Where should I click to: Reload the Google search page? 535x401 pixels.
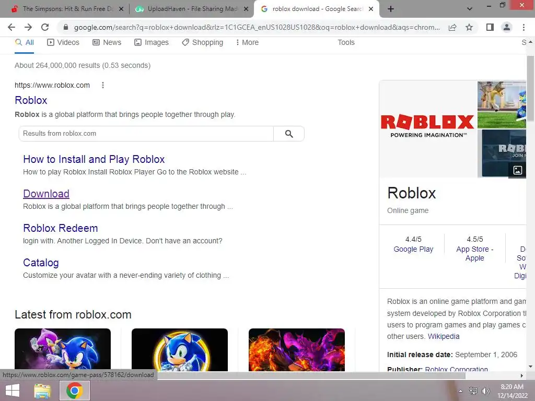coord(45,27)
